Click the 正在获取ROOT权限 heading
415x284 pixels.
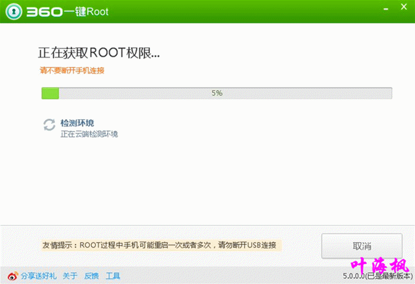point(99,53)
